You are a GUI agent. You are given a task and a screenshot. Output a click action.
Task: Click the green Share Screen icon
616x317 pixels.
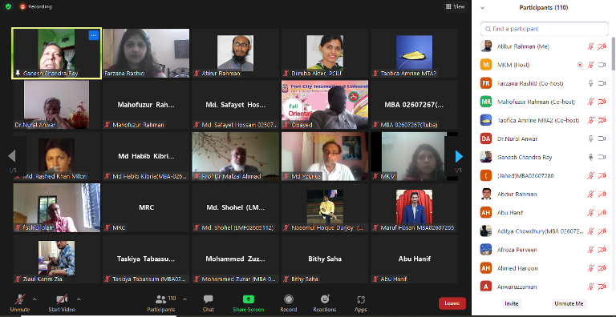[x=249, y=299]
